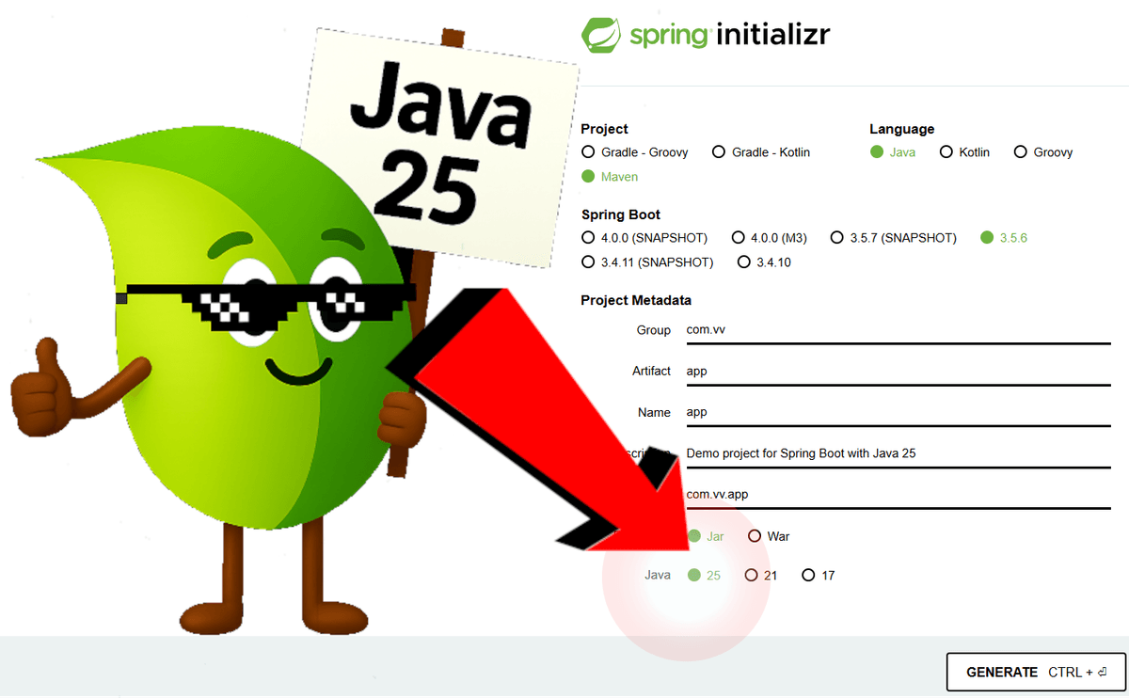Image resolution: width=1129 pixels, height=698 pixels.
Task: Click the Language section heading
Action: 901,129
